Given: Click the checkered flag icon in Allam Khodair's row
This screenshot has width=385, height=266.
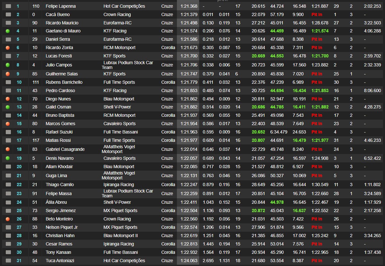Looking at the screenshot, I should tap(8, 167).
